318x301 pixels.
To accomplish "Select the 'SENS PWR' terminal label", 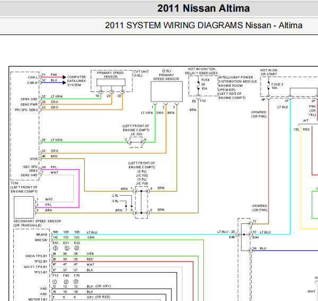I will pos(29,104).
